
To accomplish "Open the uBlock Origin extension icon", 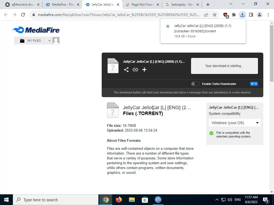I will tap(226, 15).
